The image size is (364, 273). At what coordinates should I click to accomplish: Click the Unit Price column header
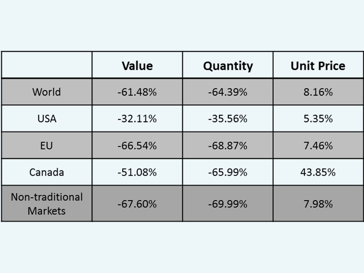point(318,66)
